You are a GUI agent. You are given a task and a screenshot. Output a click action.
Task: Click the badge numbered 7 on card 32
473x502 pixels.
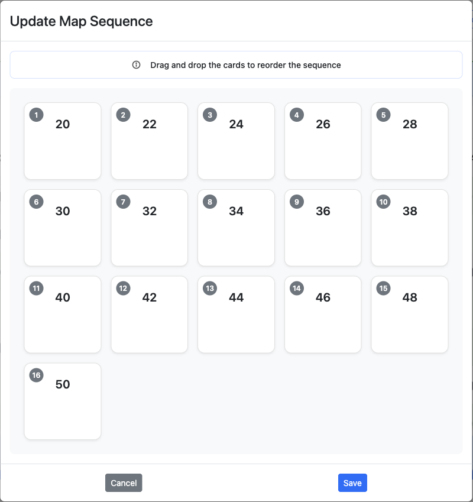(123, 202)
